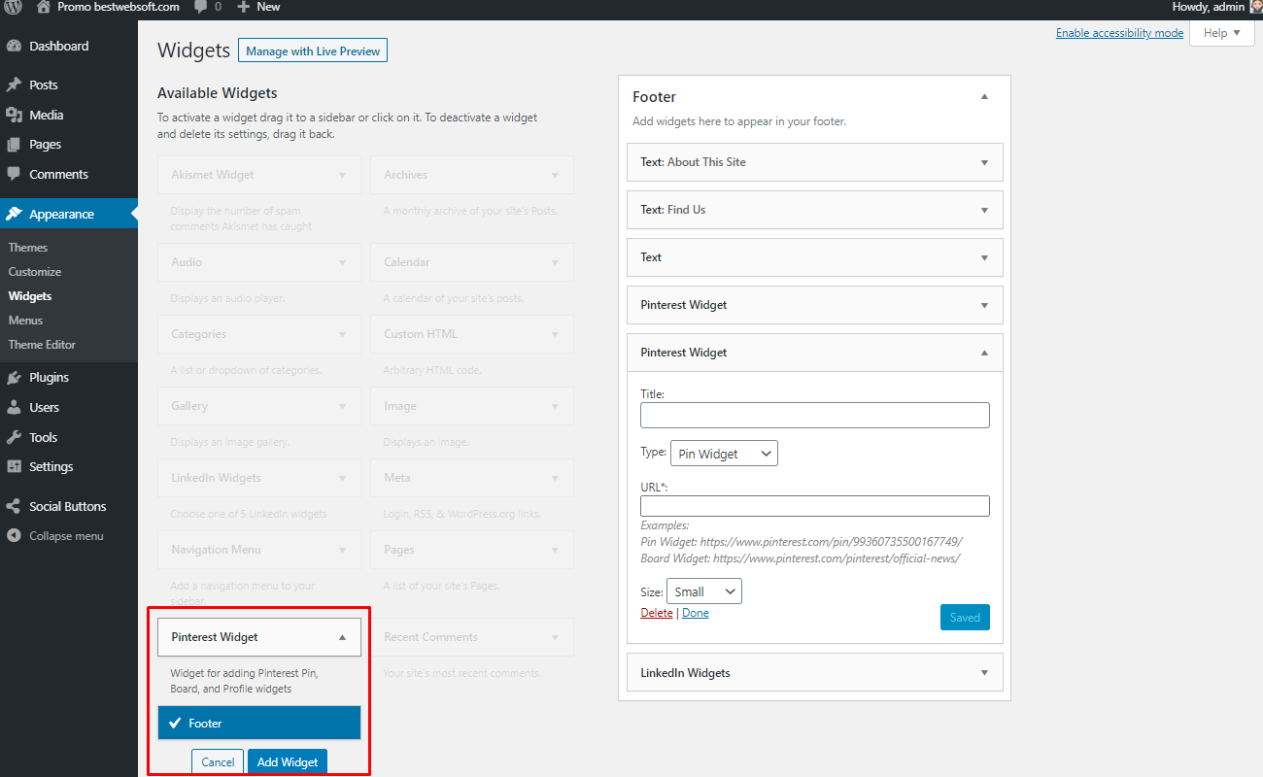
Task: Expand the Calendar available widget
Action: pyautogui.click(x=555, y=262)
